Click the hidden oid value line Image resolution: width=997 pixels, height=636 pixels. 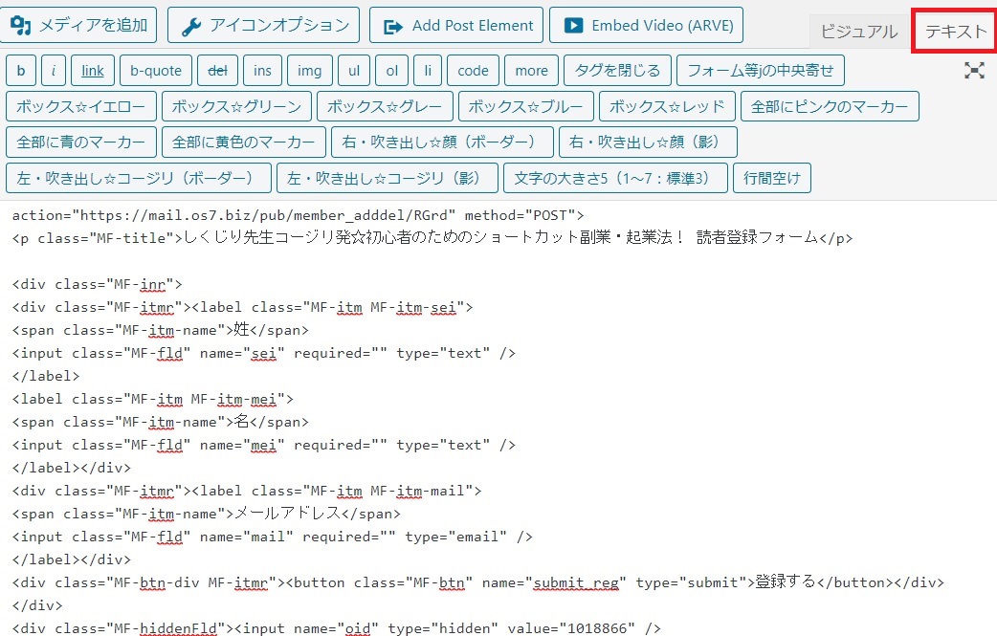[x=337, y=628]
